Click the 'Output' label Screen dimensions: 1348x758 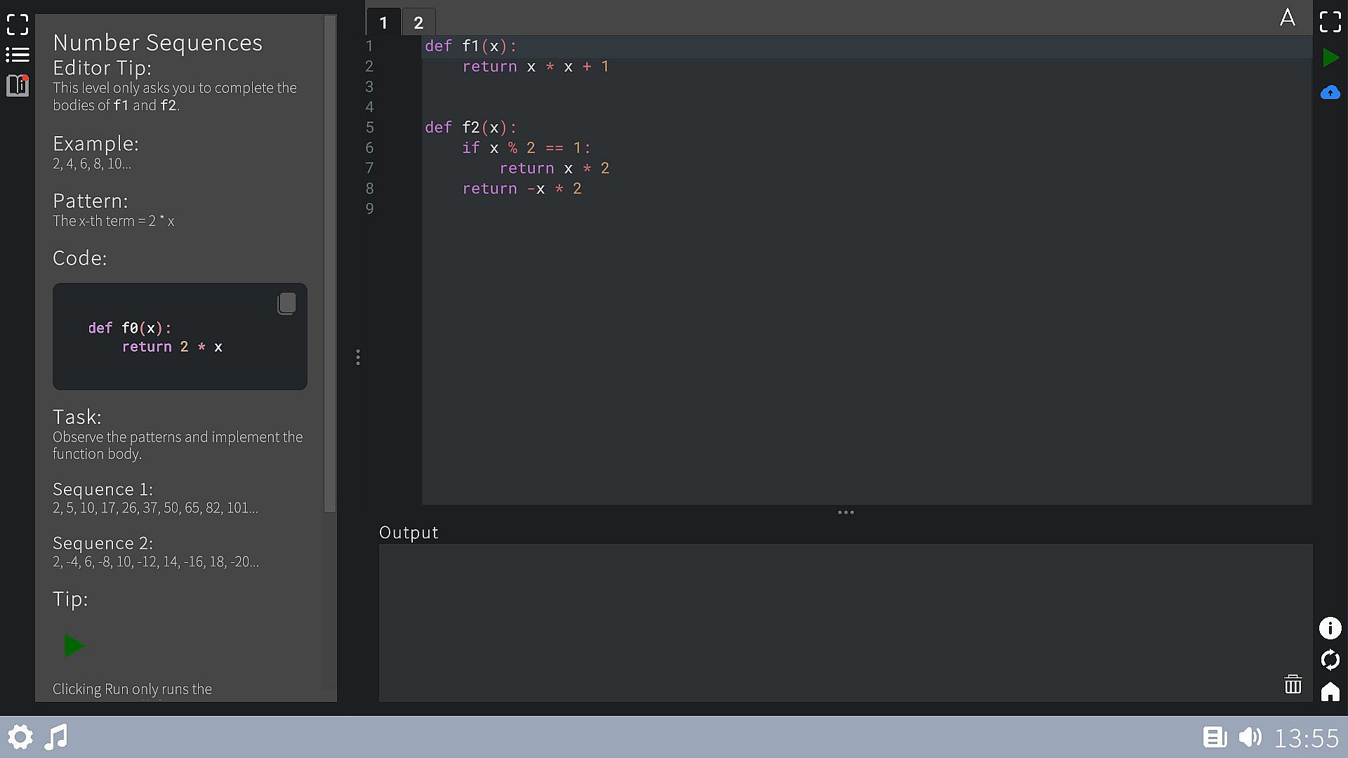coord(409,533)
